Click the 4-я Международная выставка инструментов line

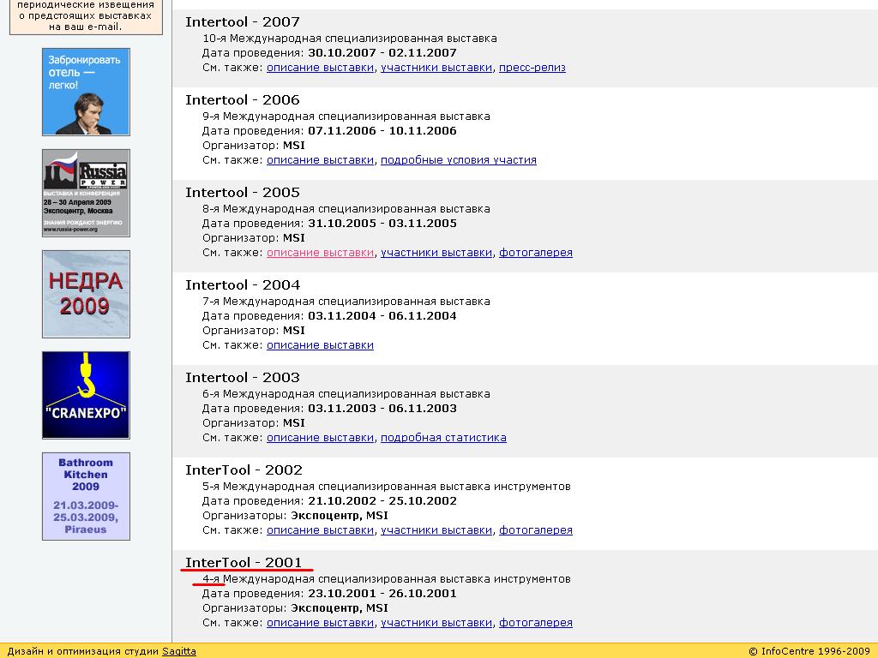387,579
